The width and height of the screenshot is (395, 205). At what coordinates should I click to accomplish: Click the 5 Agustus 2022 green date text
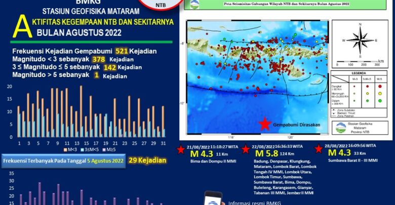pyautogui.click(x=105, y=161)
